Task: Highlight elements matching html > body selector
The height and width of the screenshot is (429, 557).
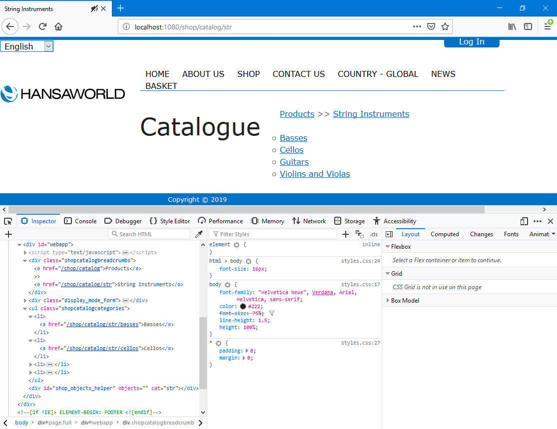Action: click(x=248, y=261)
